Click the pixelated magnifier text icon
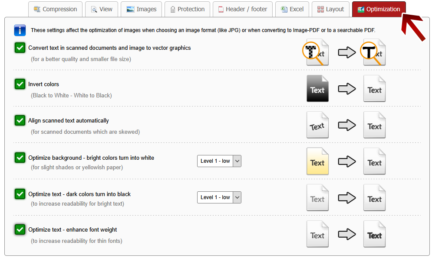The image size is (432, 258). 317,53
